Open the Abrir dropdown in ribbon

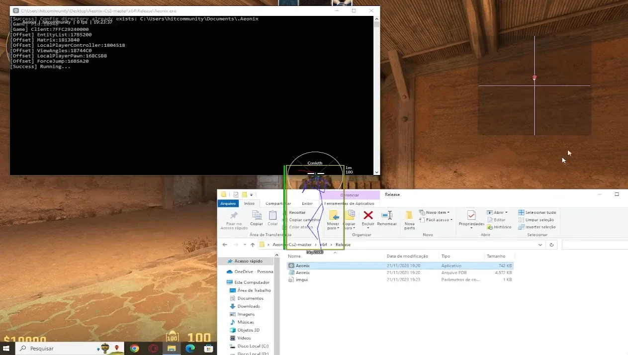pyautogui.click(x=497, y=212)
